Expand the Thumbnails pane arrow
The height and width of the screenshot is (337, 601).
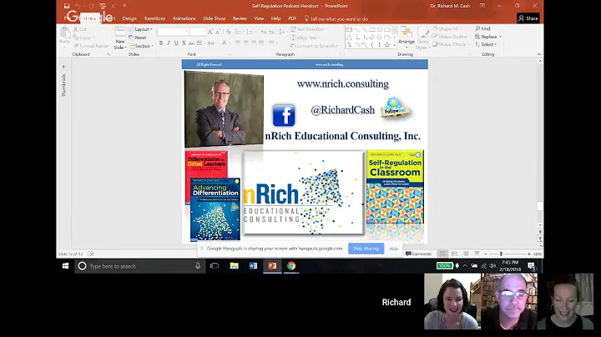point(63,67)
